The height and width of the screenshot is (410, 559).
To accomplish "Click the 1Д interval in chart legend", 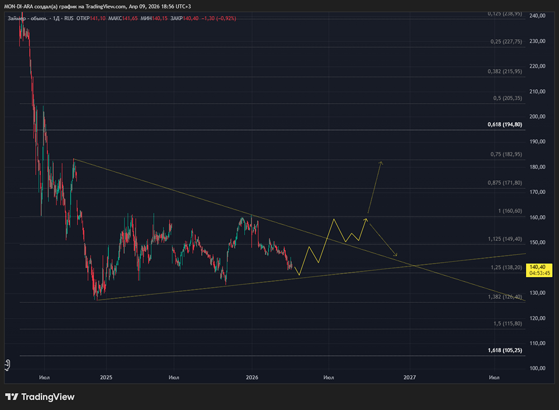I will pyautogui.click(x=56, y=18).
